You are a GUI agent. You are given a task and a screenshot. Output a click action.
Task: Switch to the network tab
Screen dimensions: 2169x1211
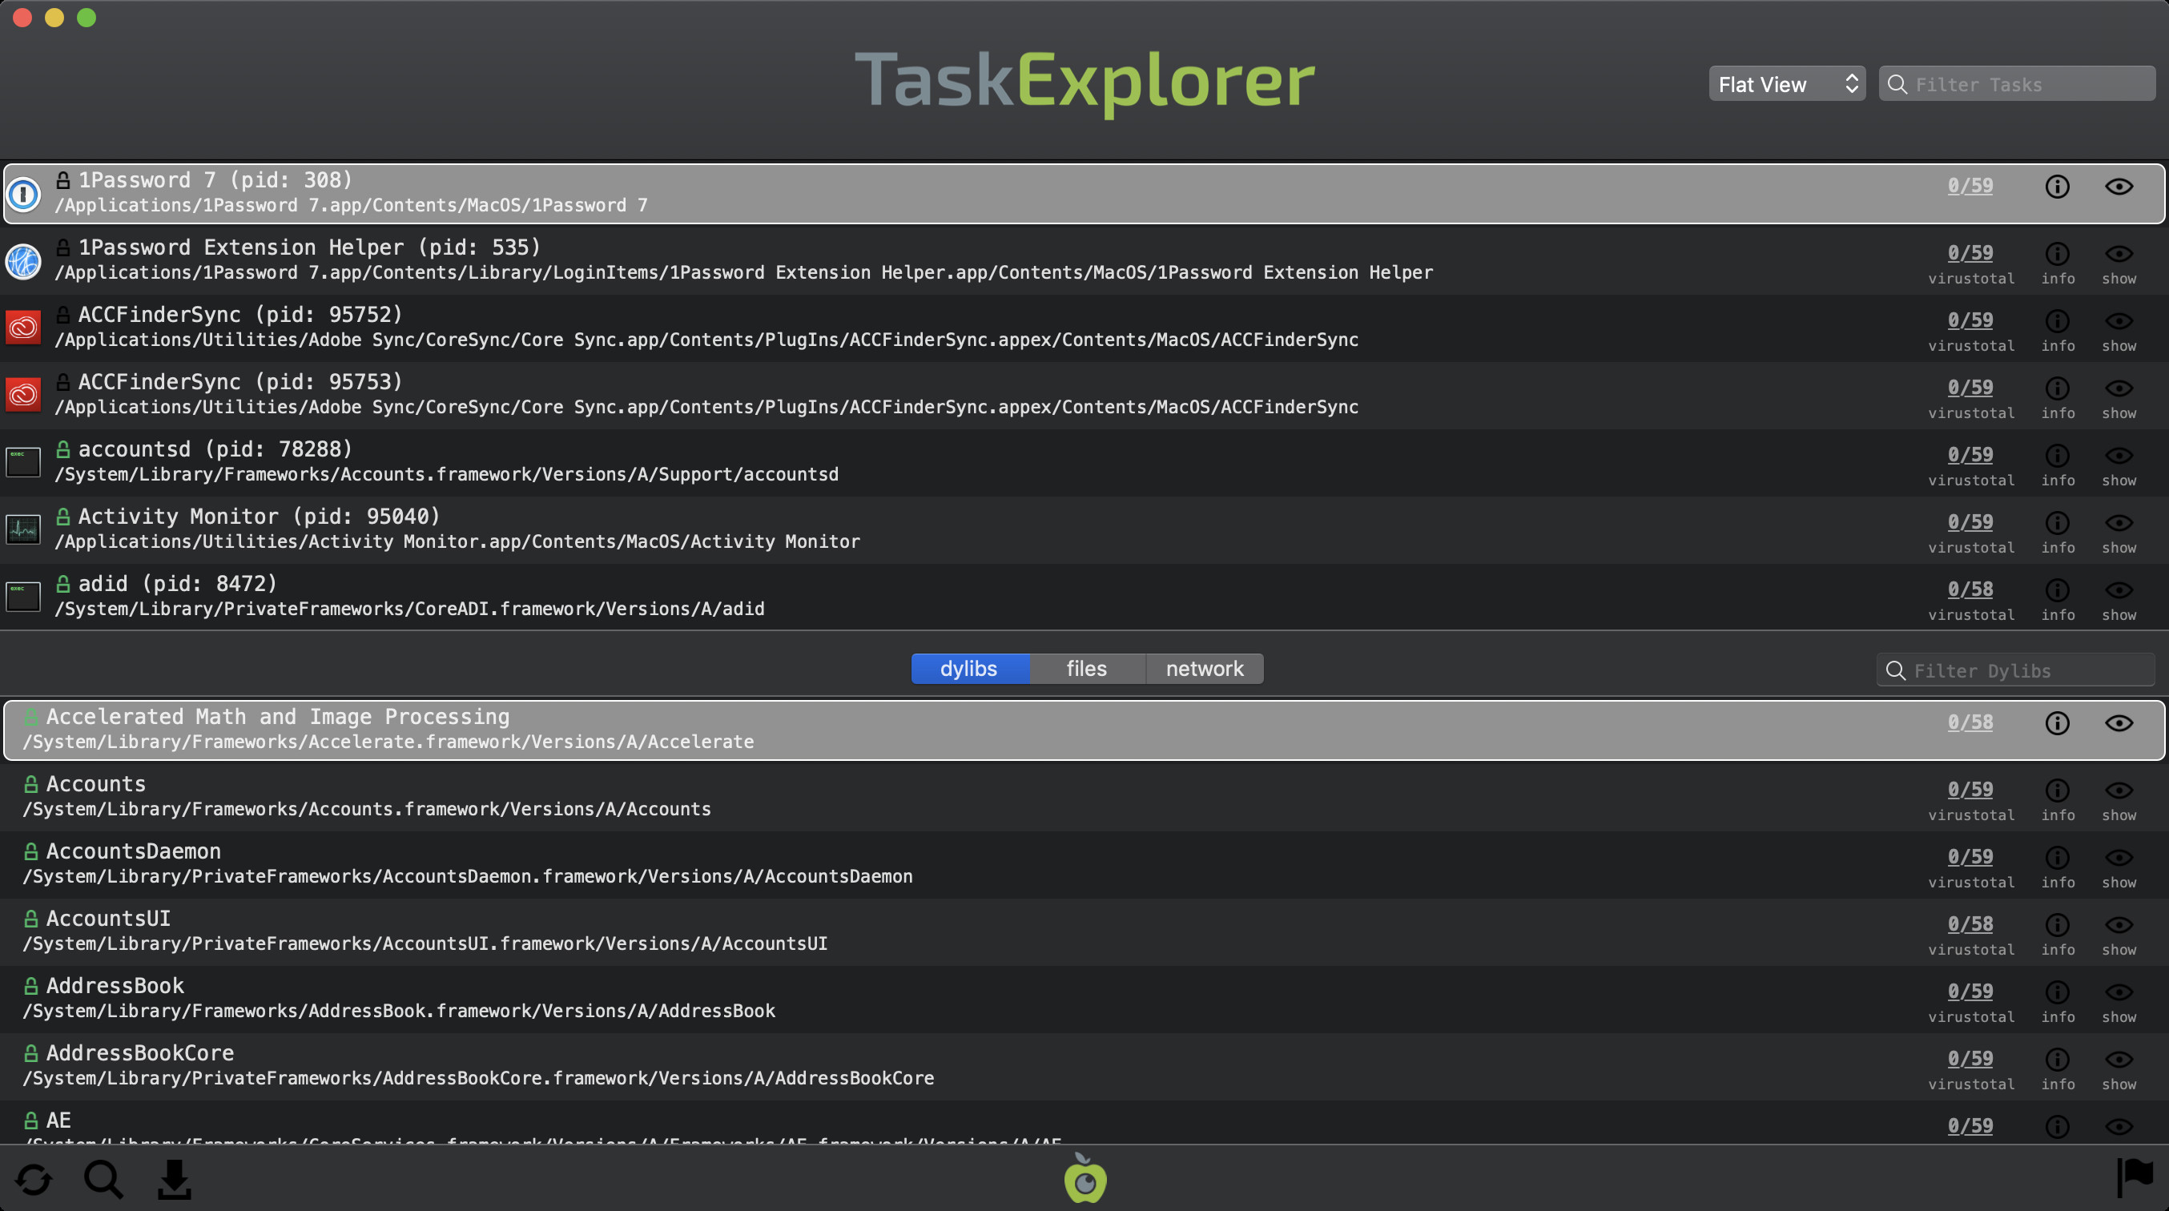(1204, 669)
